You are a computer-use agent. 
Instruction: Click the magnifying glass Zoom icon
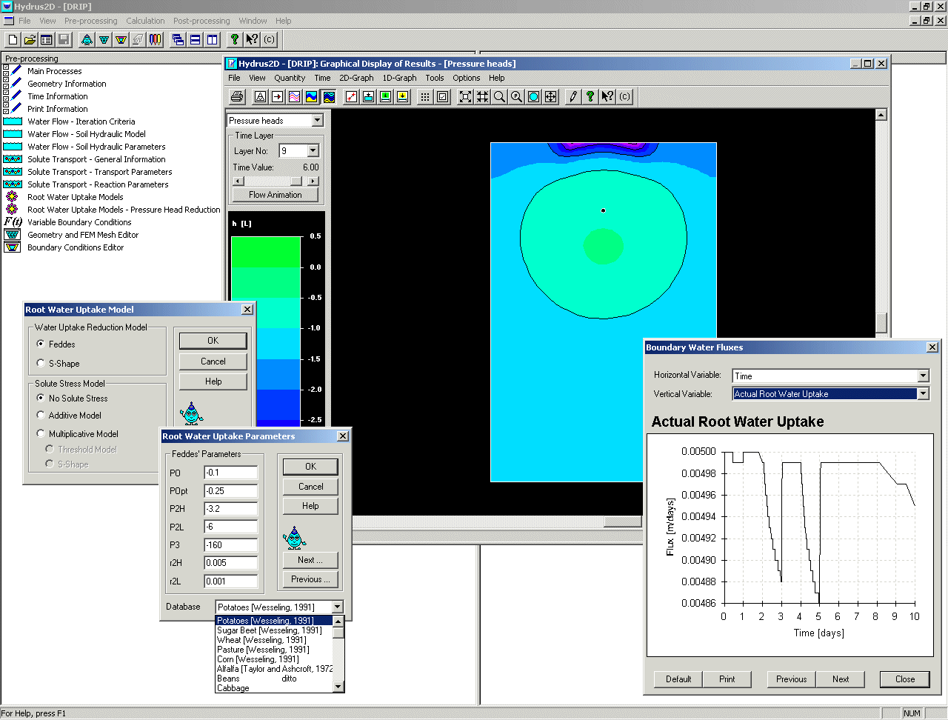pyautogui.click(x=499, y=96)
